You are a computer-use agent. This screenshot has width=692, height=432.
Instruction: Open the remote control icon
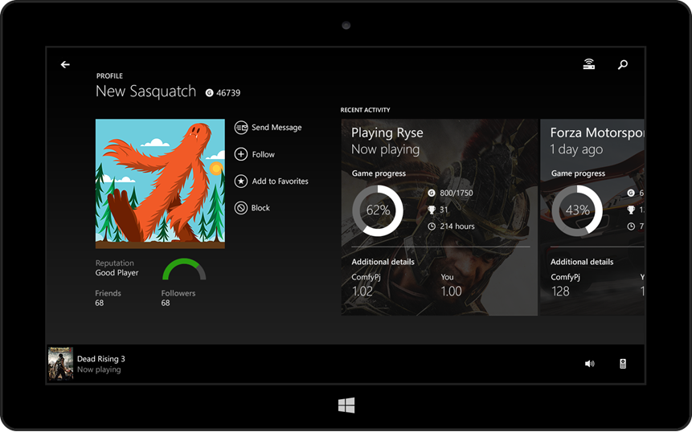coord(623,364)
